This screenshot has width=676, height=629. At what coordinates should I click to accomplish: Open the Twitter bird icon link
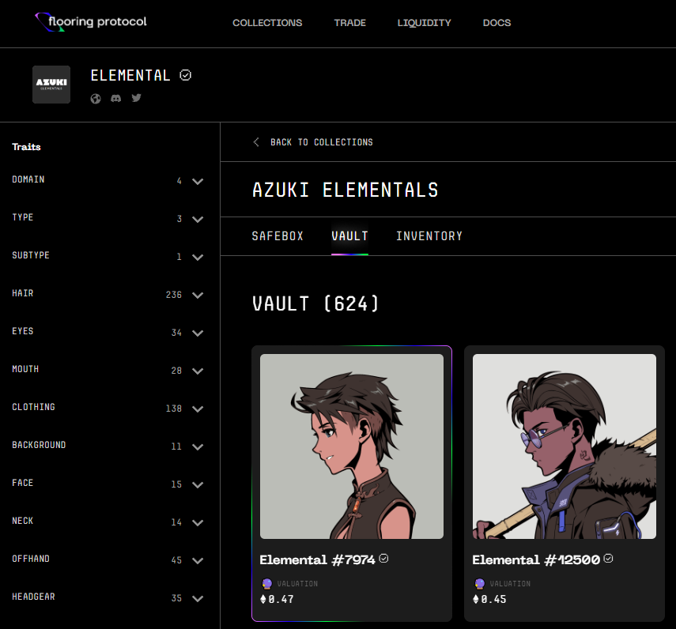click(x=136, y=98)
